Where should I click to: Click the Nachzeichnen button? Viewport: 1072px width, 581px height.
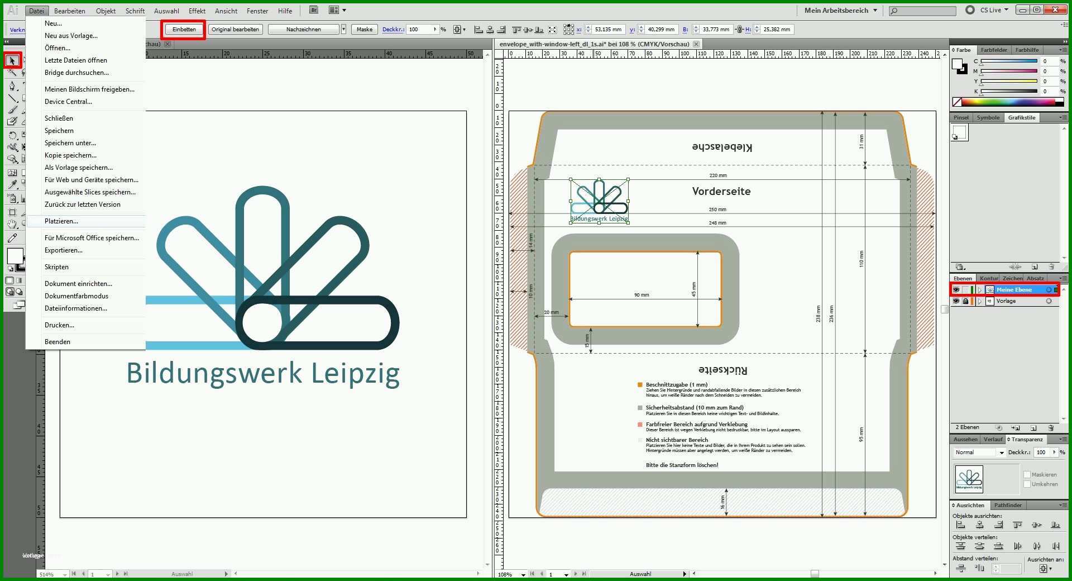click(x=304, y=30)
